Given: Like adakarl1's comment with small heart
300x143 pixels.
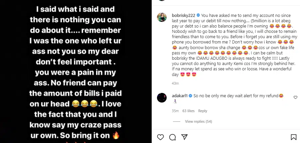Looking at the screenshot, I should point(295,97).
